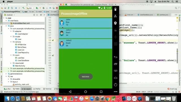
Task: Click PicassoImageOffline breadcrumb
Action: pos(11,12)
